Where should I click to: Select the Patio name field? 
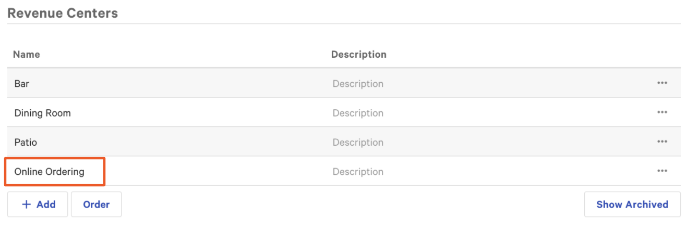pyautogui.click(x=26, y=142)
